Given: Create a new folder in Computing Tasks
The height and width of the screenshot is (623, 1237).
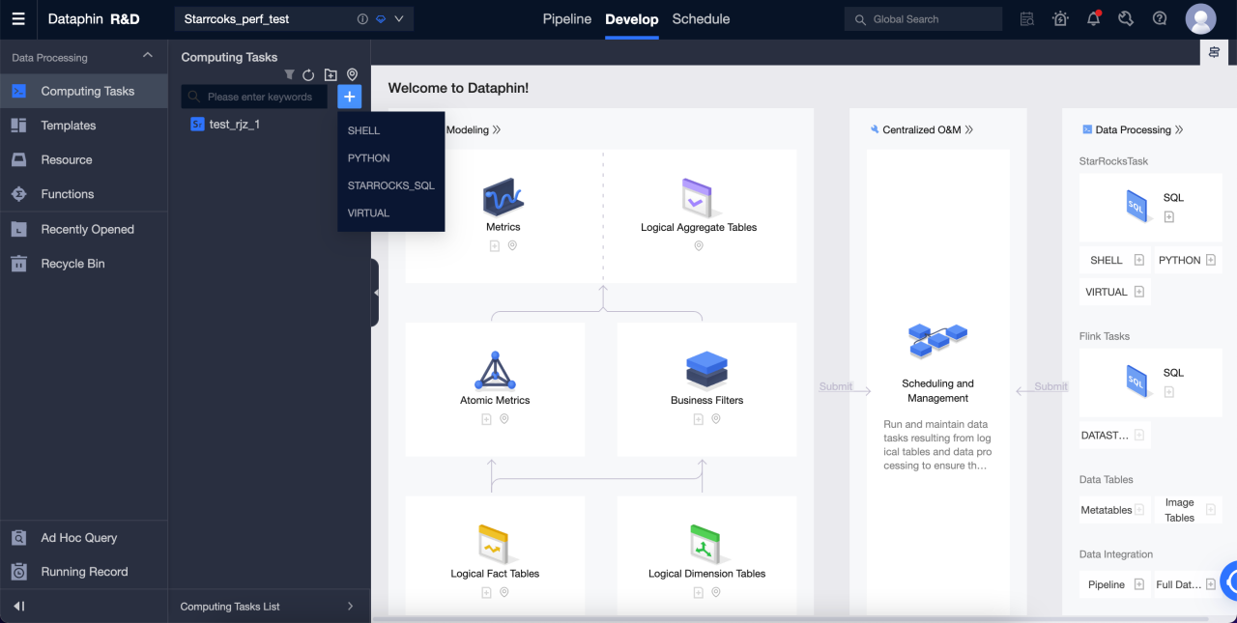Looking at the screenshot, I should (331, 74).
